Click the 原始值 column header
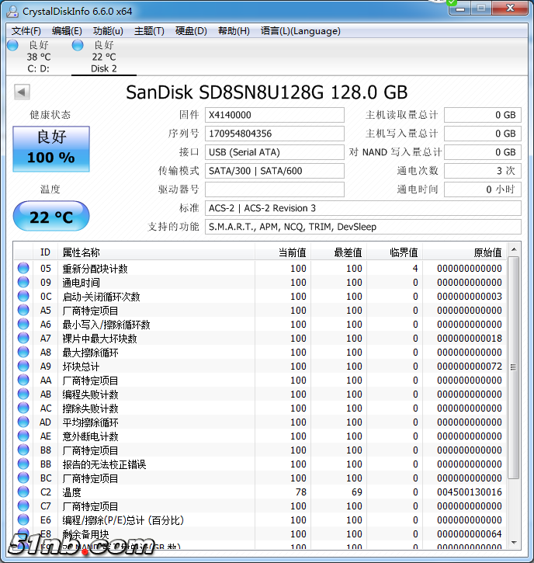534x563 pixels. click(487, 252)
